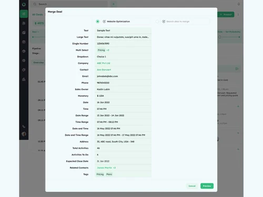Screen dimensions: 263x197
Task: Open the Ann Dorwart contact link
Action: [x=104, y=70]
